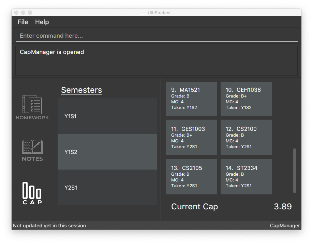The image size is (313, 244).
Task: Select the ST2334 module card
Action: click(x=246, y=176)
